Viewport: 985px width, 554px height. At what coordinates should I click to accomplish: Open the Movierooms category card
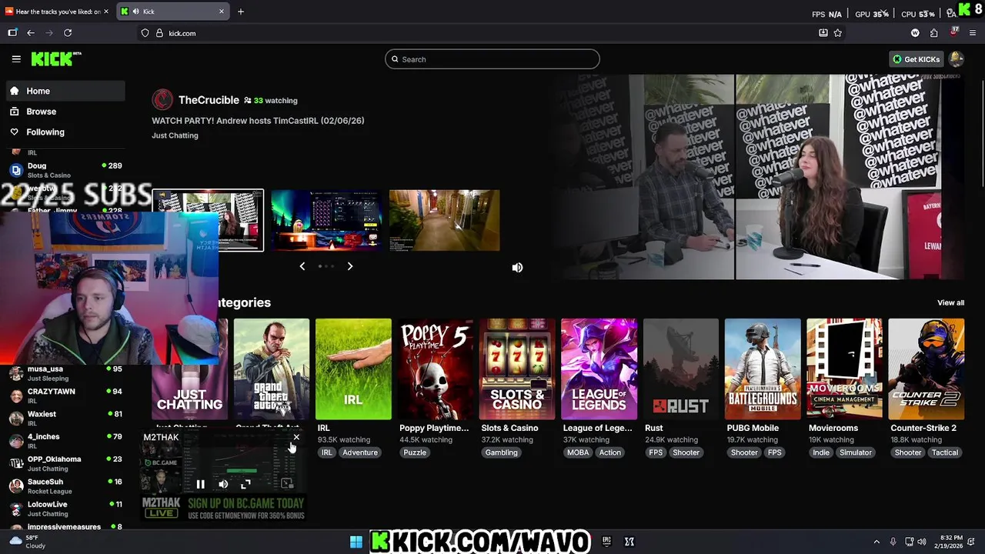tap(844, 369)
